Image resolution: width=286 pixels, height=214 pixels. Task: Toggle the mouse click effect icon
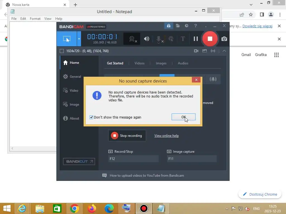tap(171, 39)
